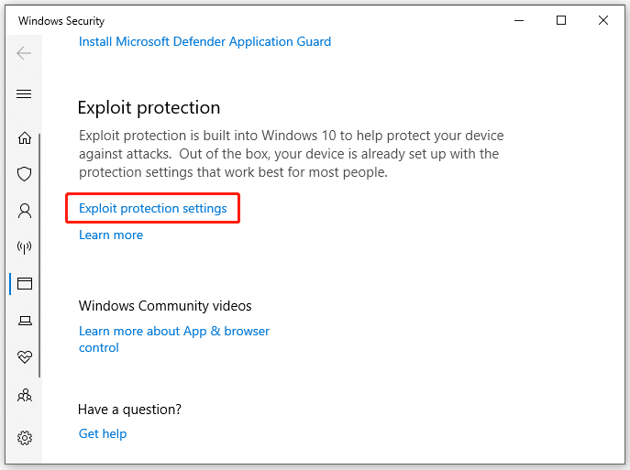Open Exploit protection settings link

click(153, 208)
